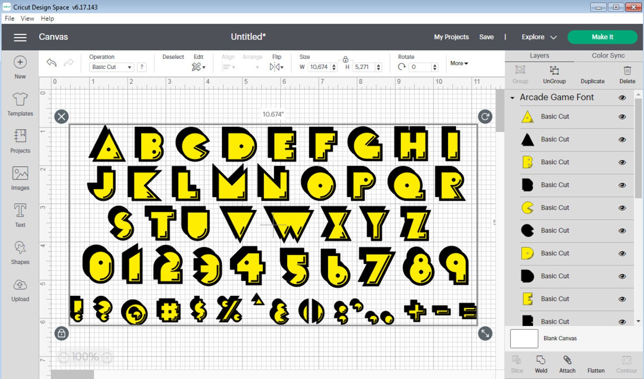This screenshot has height=379, width=644.
Task: Click the operation help question mark
Action: click(142, 67)
